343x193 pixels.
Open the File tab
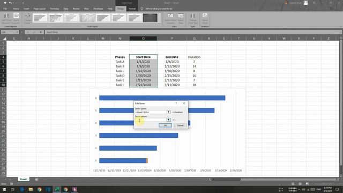pyautogui.click(x=5, y=9)
